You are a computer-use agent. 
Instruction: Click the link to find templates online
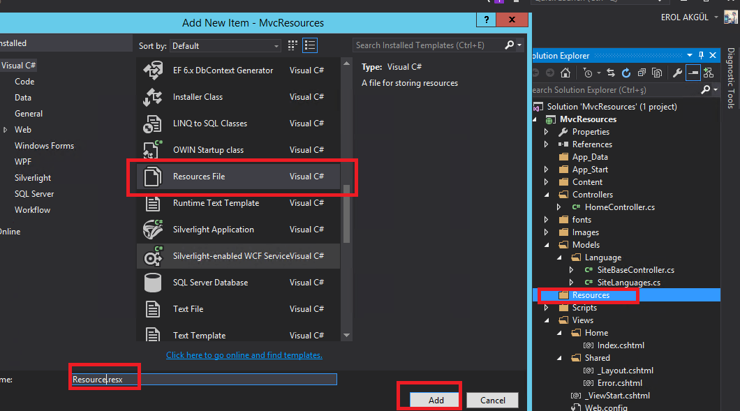tap(244, 355)
